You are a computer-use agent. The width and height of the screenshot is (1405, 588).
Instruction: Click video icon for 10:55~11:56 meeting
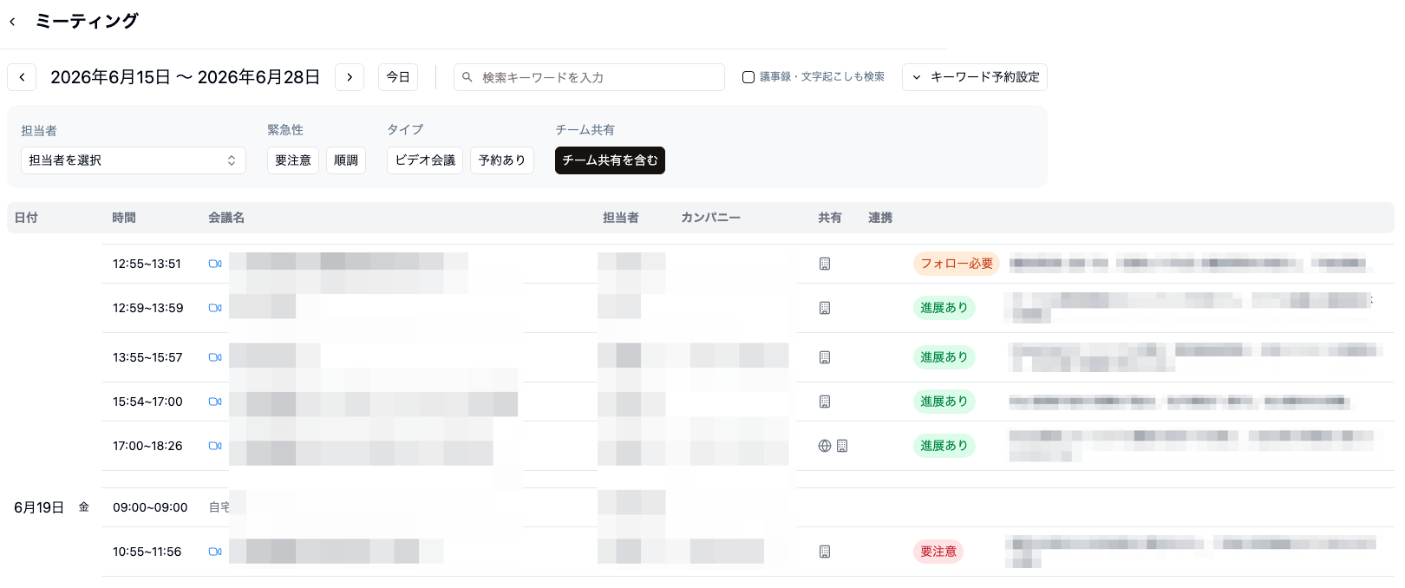(x=215, y=552)
